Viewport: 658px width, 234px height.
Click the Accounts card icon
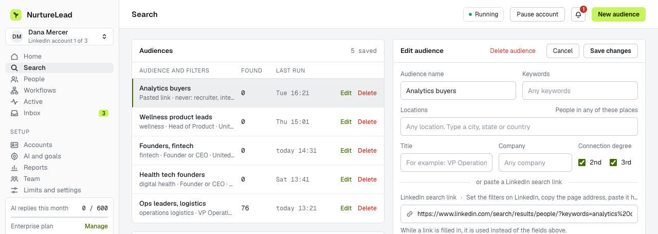click(x=14, y=145)
